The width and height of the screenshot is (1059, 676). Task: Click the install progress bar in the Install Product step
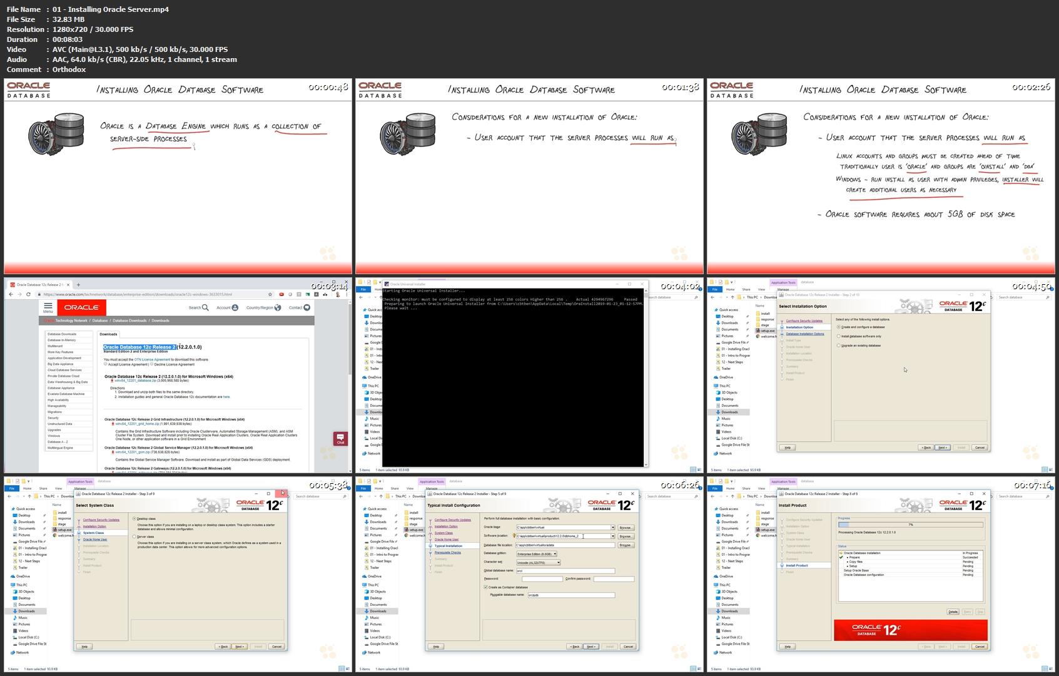point(912,525)
